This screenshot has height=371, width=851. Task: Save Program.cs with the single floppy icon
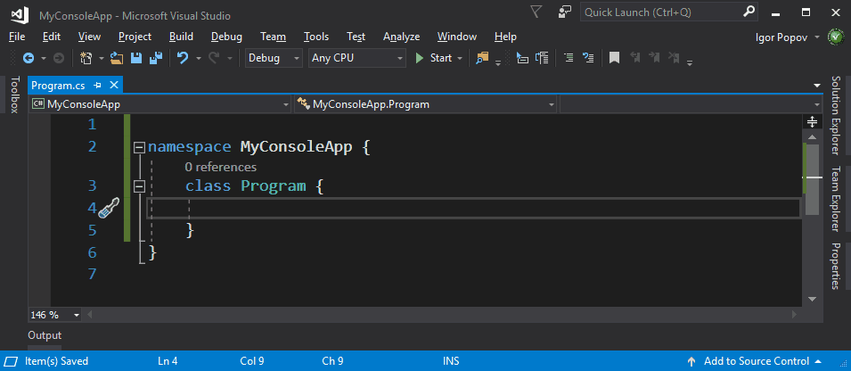(x=136, y=58)
